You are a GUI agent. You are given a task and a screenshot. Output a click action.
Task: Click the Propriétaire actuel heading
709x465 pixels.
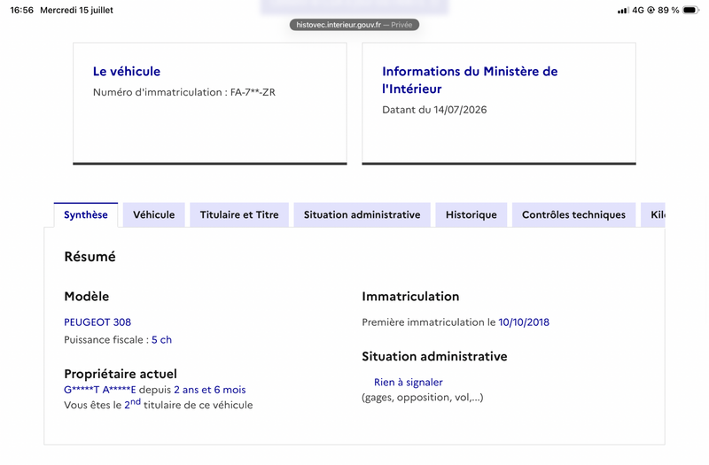click(x=121, y=374)
